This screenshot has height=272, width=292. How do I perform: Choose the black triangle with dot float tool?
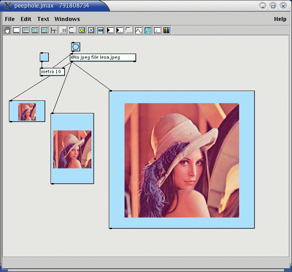click(120, 30)
